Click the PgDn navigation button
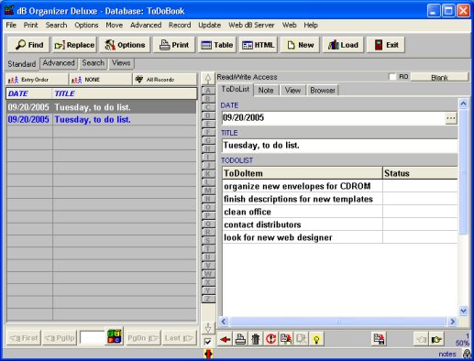 (142, 338)
